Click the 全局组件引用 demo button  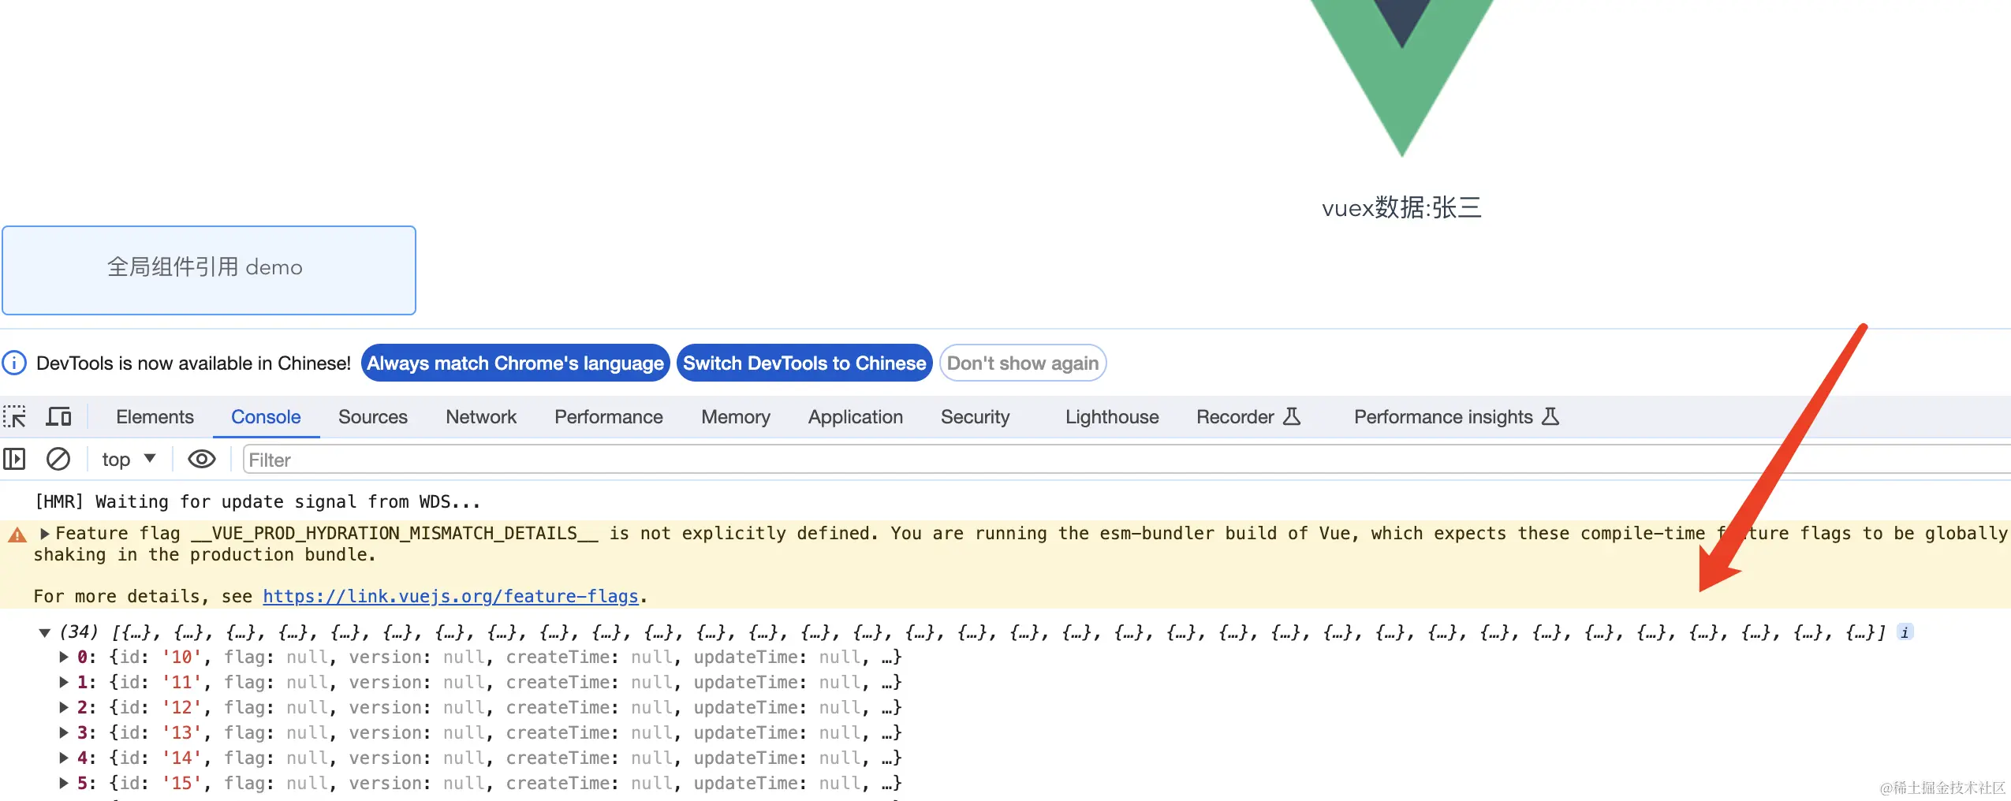209,270
